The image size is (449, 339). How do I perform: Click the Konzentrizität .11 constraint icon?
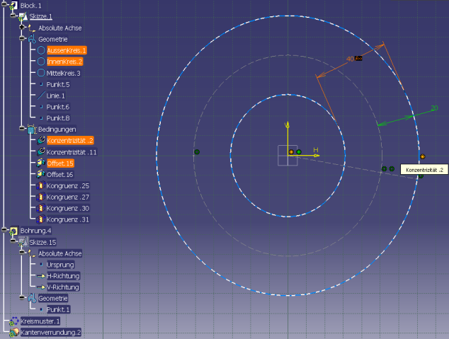pyautogui.click(x=41, y=152)
